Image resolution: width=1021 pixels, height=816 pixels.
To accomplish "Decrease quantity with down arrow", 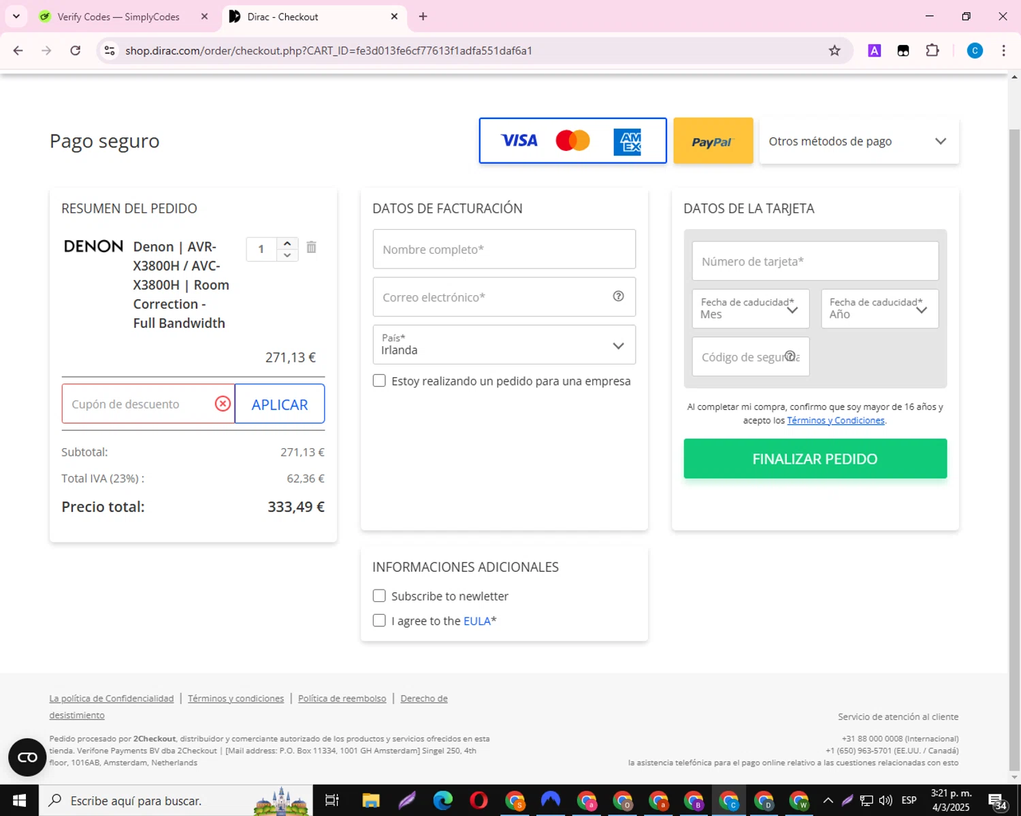I will 287,256.
